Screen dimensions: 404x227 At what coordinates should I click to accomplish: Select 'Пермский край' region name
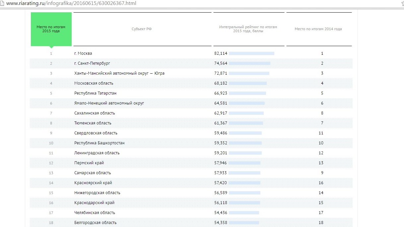pos(89,163)
